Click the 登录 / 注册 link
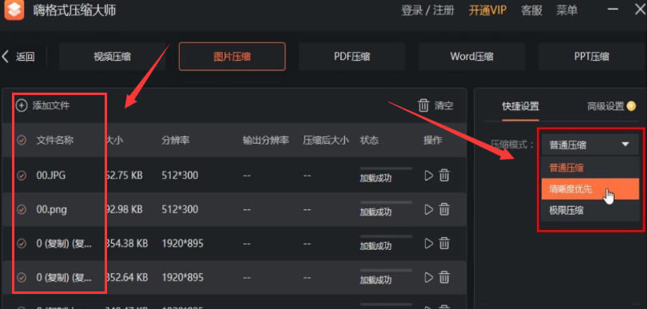This screenshot has width=648, height=309. tap(427, 10)
